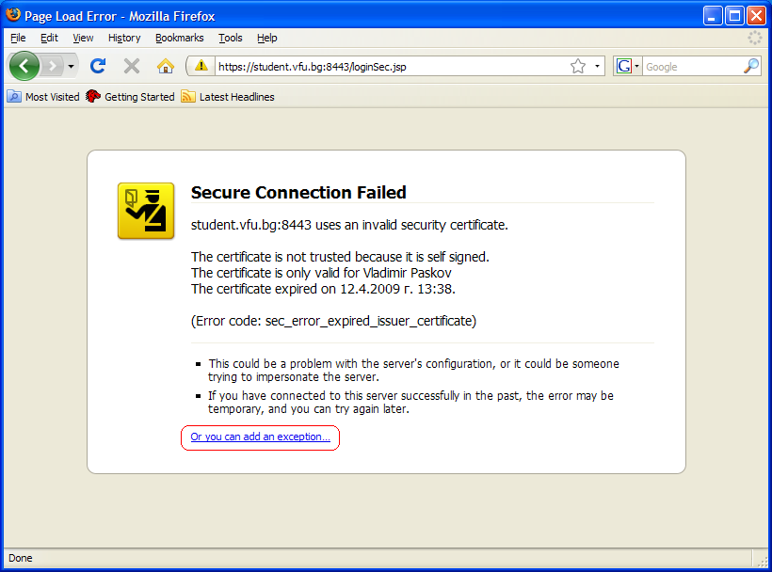Image resolution: width=772 pixels, height=572 pixels.
Task: Open the Google search engine selector
Action: tap(628, 66)
